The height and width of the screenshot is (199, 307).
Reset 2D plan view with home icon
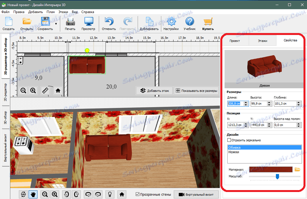pyautogui.click(x=58, y=91)
